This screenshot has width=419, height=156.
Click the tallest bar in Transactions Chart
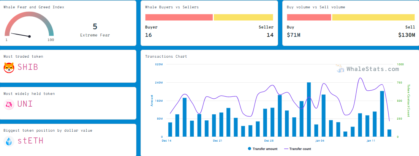[x=309, y=109]
